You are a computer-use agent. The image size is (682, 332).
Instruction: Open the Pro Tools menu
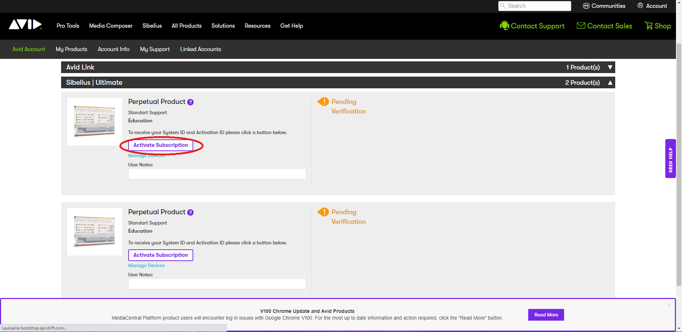68,26
